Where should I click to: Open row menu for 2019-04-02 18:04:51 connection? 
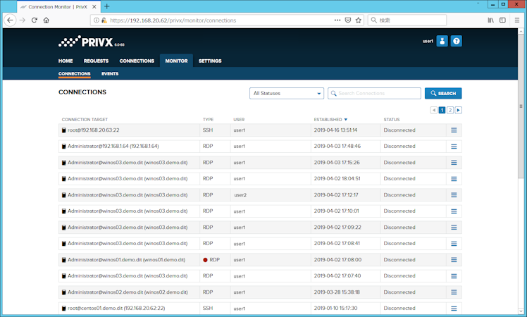(x=454, y=178)
